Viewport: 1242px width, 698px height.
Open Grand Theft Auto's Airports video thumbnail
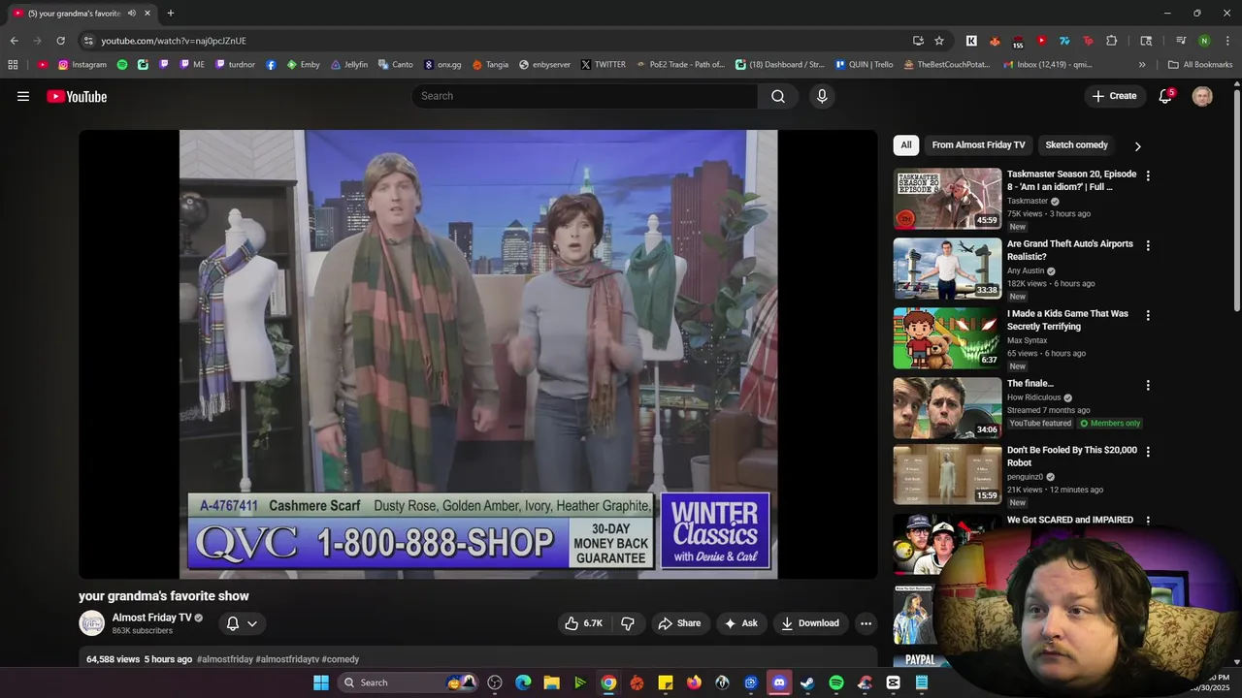pyautogui.click(x=947, y=269)
